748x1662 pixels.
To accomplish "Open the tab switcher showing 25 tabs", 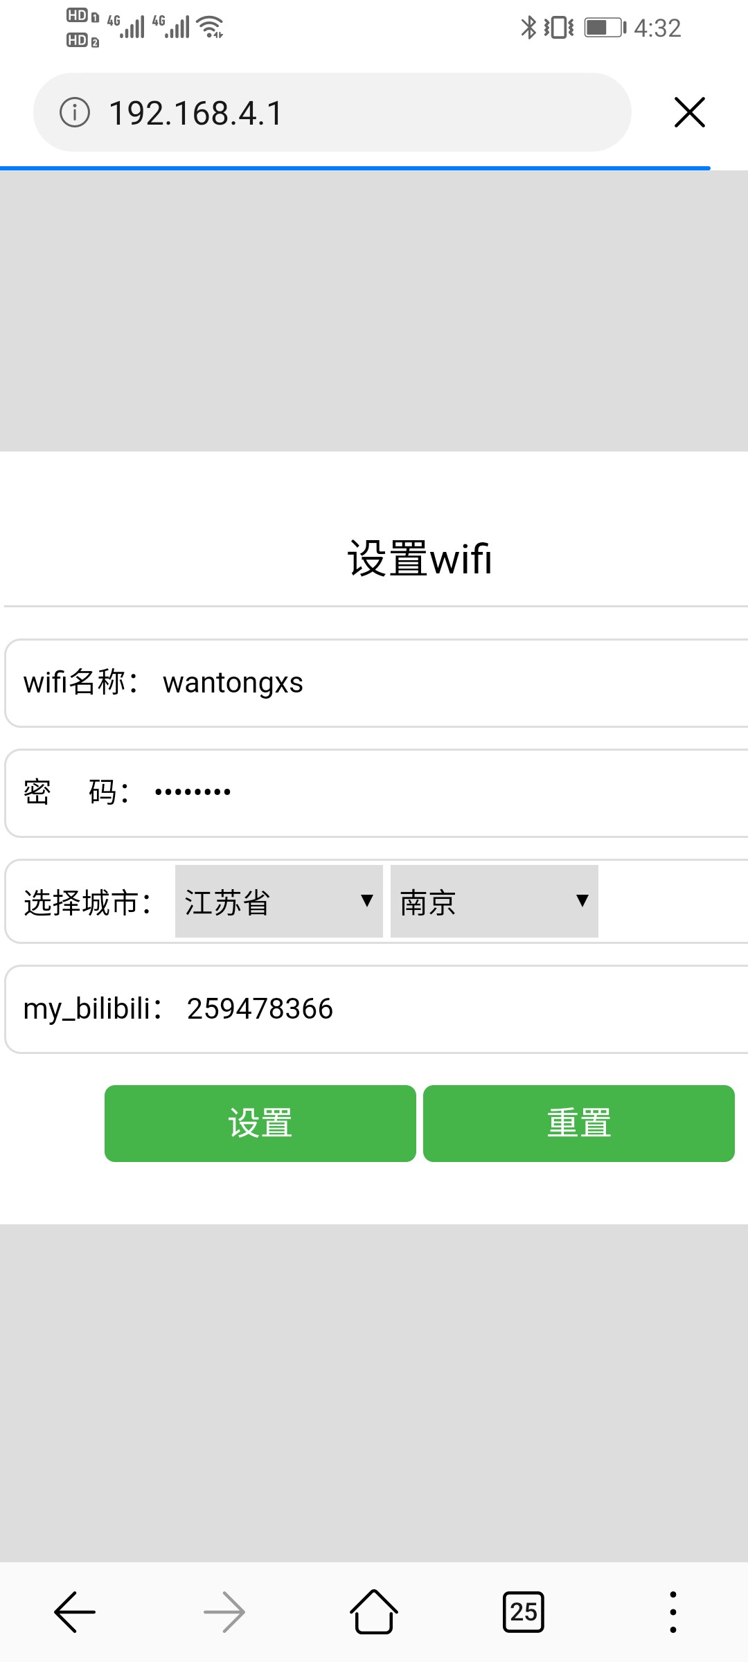I will 524,1612.
